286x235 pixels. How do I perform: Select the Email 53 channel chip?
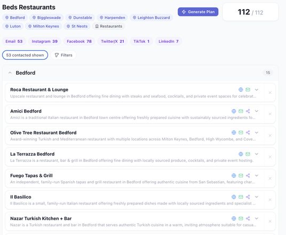pos(14,42)
